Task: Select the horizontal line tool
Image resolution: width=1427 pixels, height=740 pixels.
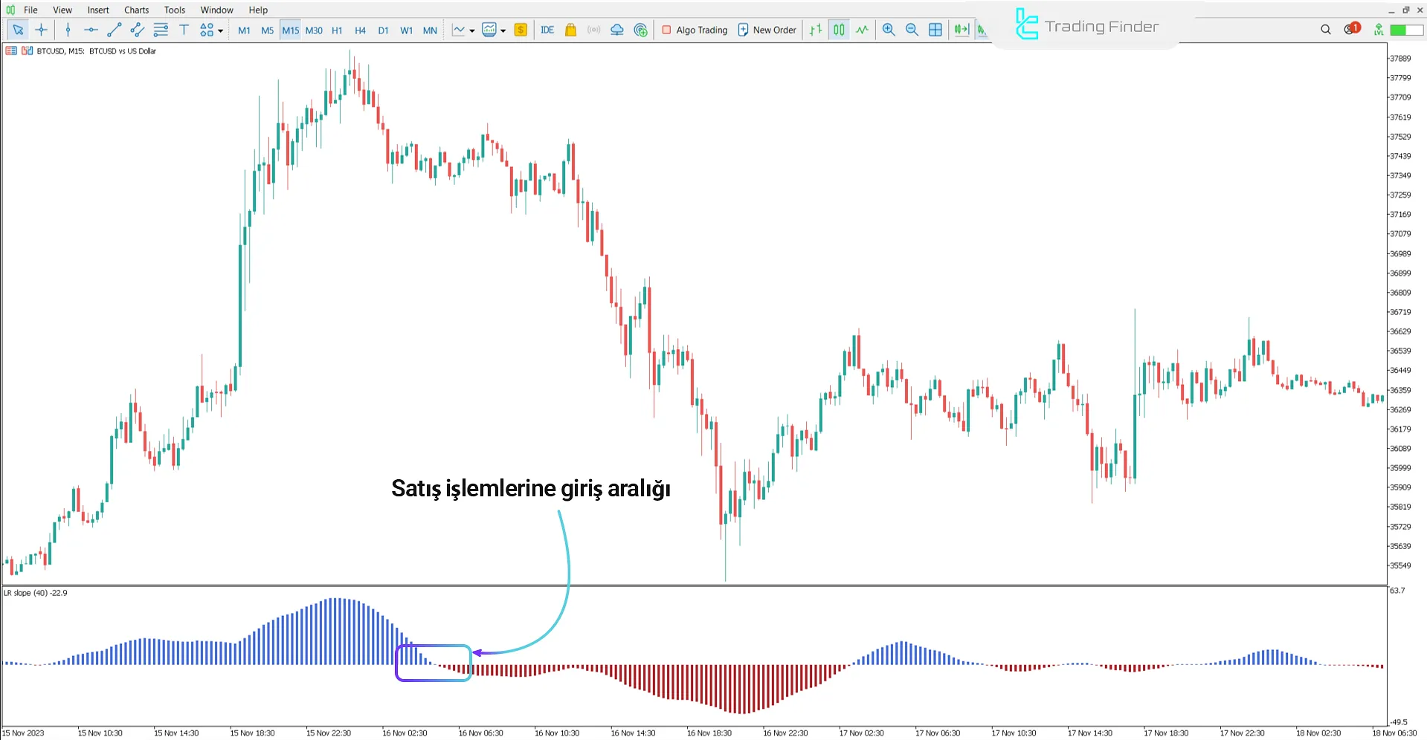Action: coord(91,30)
